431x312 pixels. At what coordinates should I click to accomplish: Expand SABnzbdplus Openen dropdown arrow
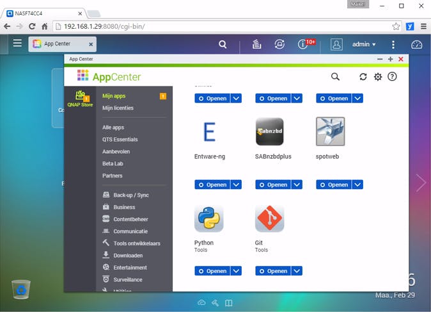click(297, 185)
